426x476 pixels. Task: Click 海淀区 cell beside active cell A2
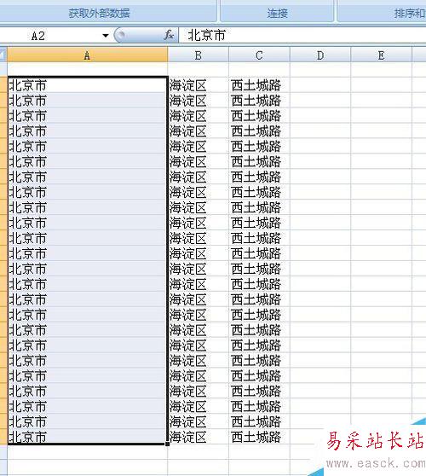[x=199, y=85]
